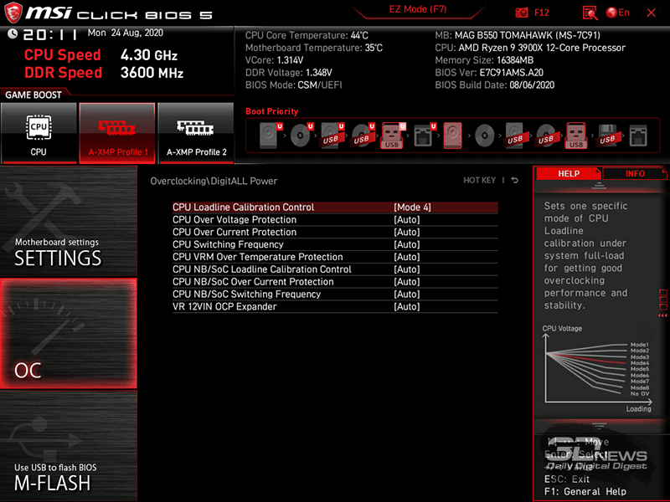Click the HOT KEY button

point(479,180)
